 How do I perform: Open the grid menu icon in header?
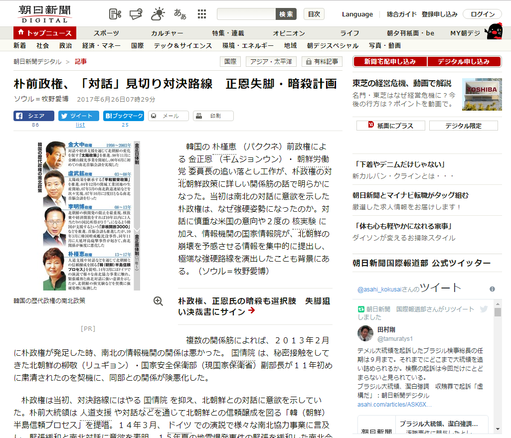[202, 14]
